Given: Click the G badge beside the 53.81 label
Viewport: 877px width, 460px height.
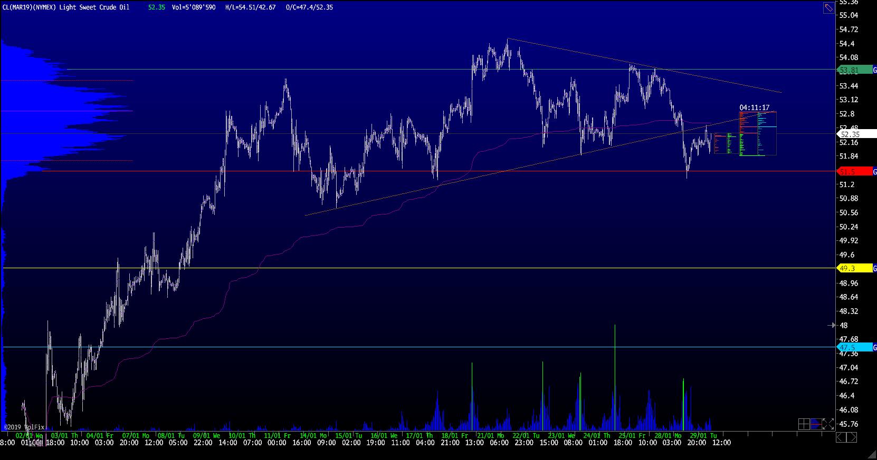Looking at the screenshot, I should coord(874,70).
